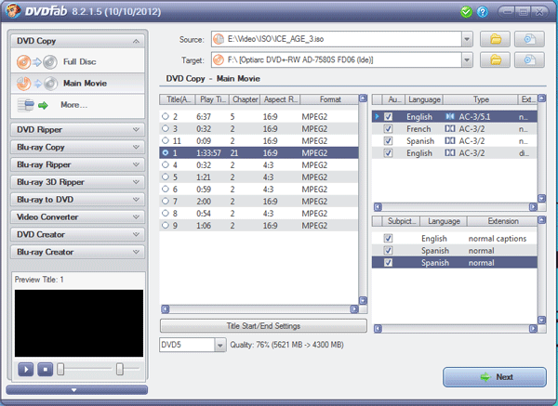
Task: Click the black preview video area
Action: pyautogui.click(x=79, y=322)
